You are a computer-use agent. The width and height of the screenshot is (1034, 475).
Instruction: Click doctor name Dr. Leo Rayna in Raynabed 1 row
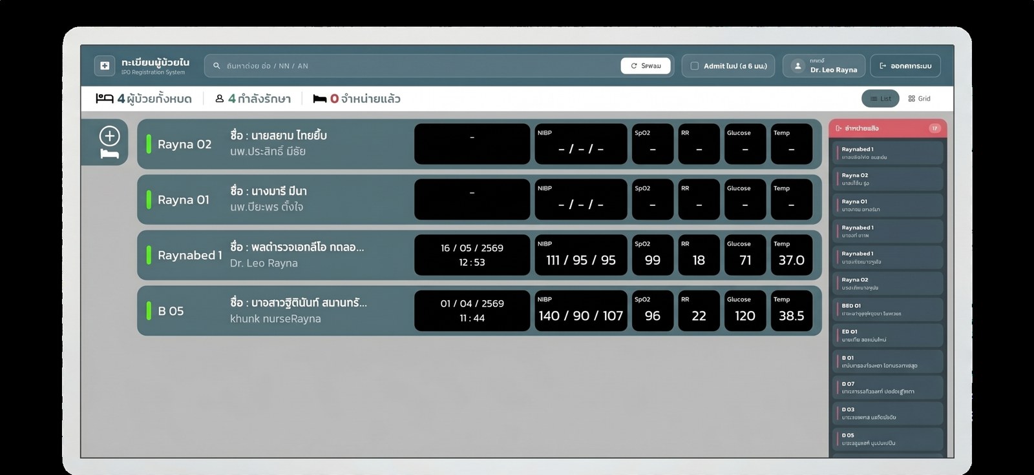(x=264, y=263)
